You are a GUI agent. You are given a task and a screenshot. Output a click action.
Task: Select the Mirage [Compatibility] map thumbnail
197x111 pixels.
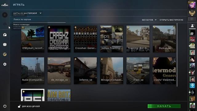point(112,71)
